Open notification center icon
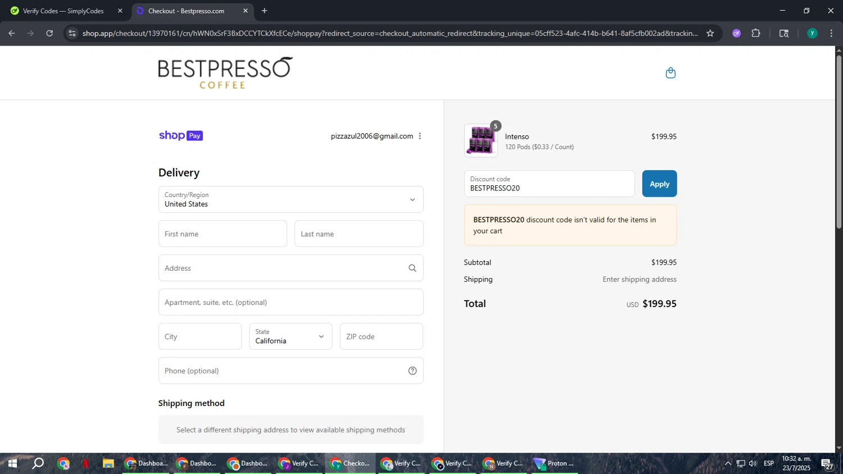Image resolution: width=843 pixels, height=474 pixels. click(x=827, y=464)
